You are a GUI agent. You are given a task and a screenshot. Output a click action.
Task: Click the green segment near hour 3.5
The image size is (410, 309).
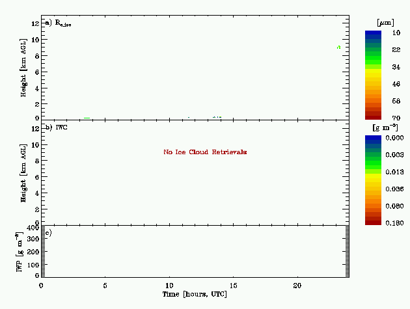87,118
